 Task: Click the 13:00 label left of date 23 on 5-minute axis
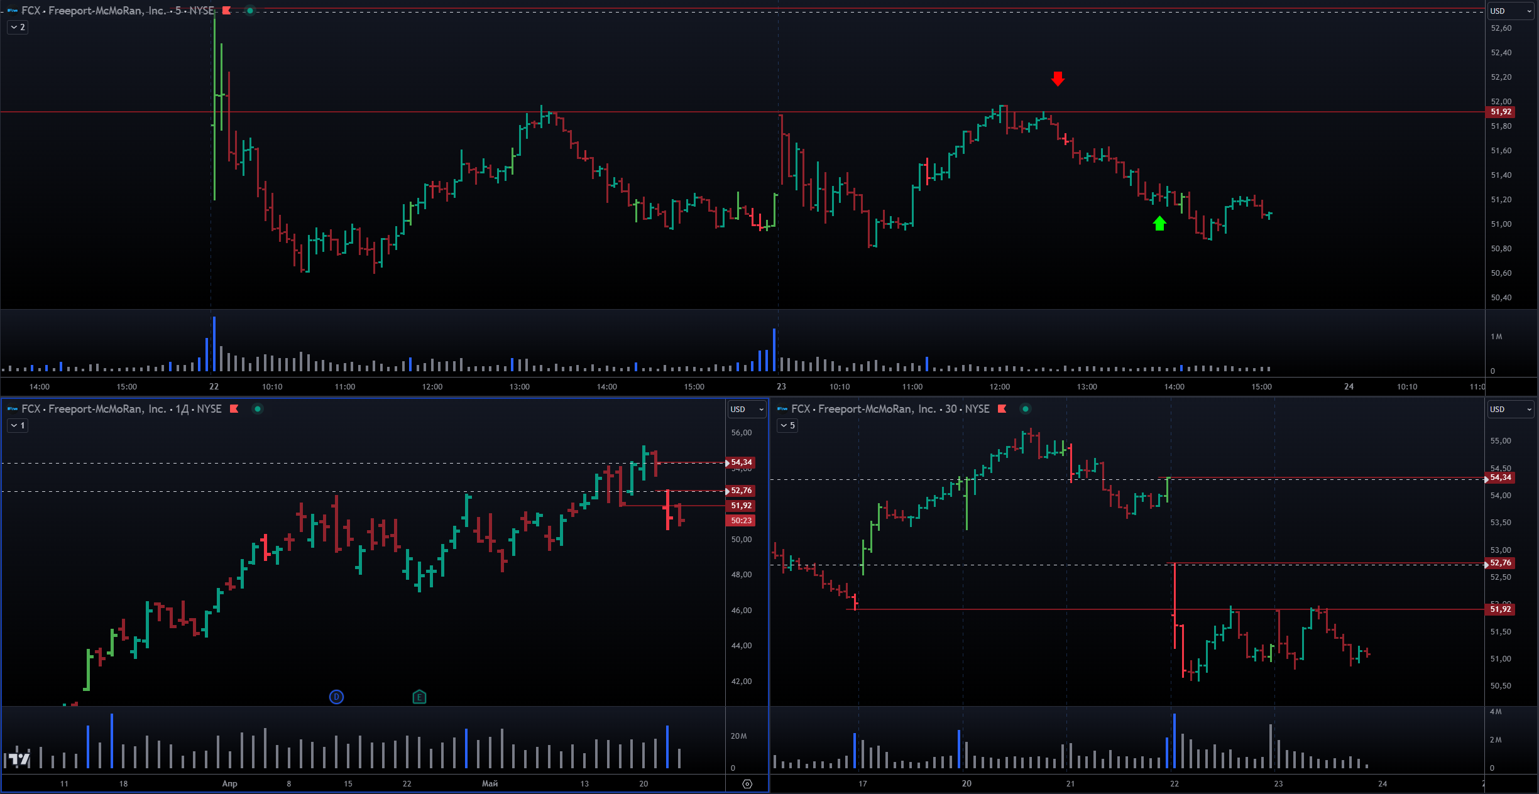(x=519, y=387)
